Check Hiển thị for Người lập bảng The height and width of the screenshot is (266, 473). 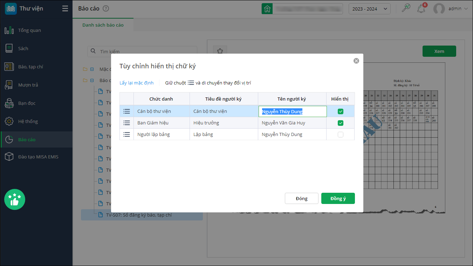(341, 135)
